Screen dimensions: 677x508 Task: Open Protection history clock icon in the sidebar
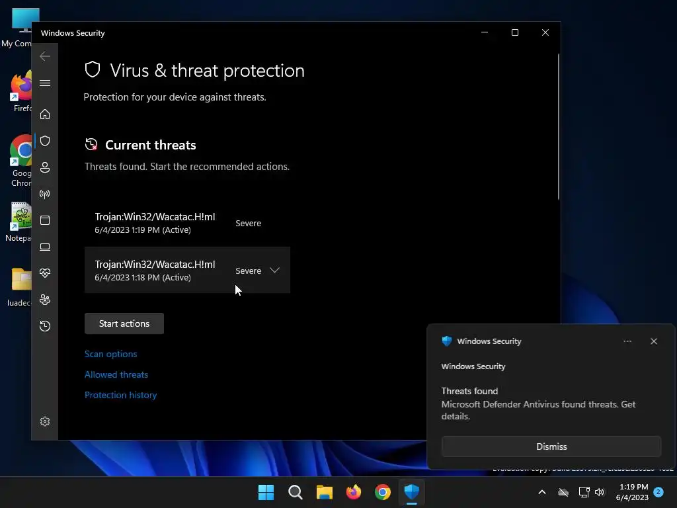coord(45,326)
